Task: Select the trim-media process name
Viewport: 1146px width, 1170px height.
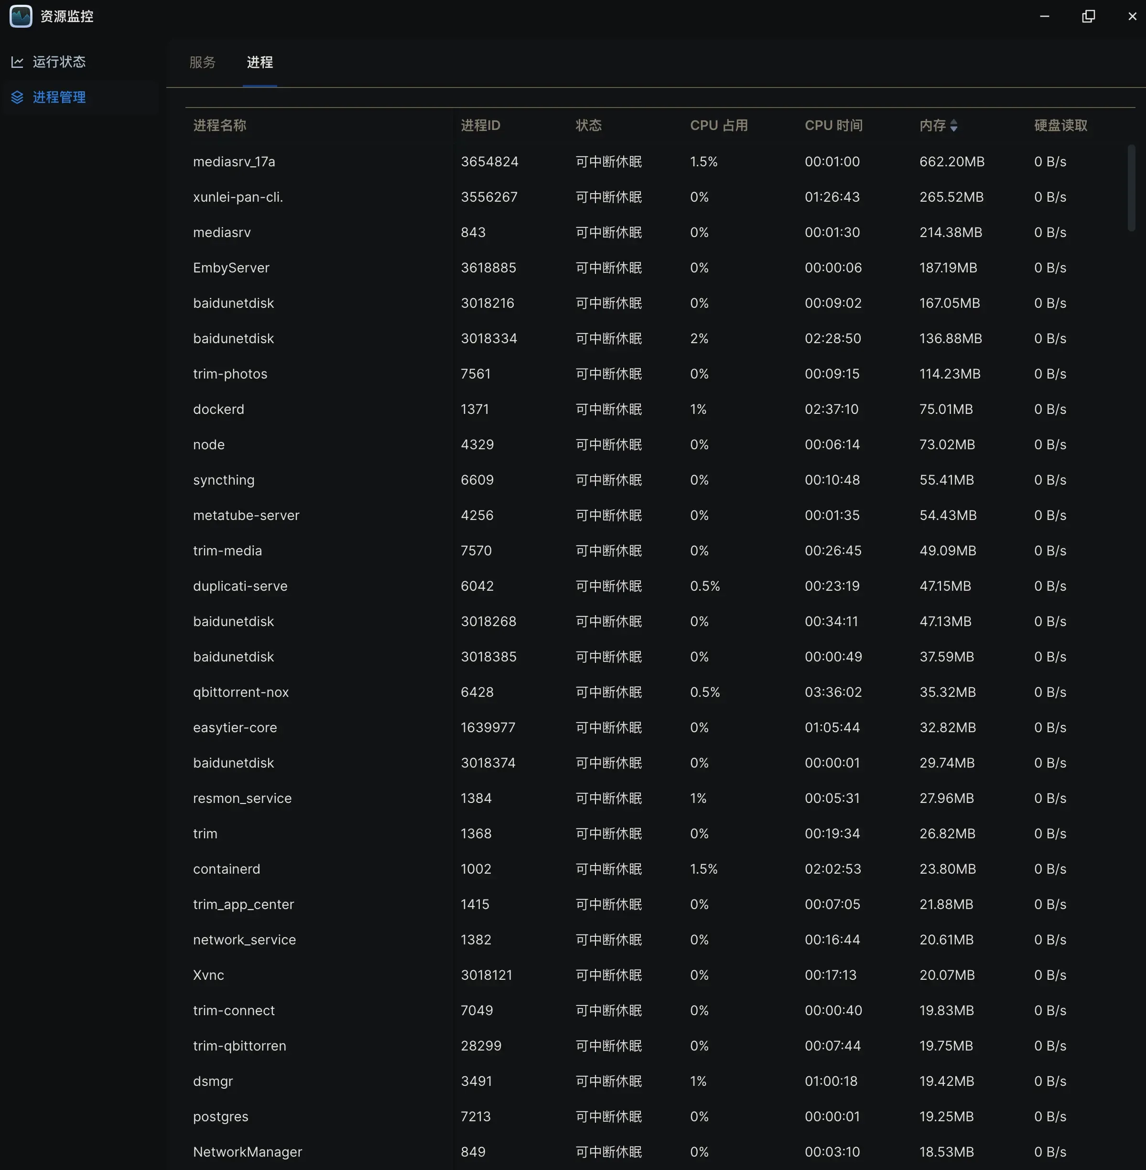Action: (x=227, y=551)
